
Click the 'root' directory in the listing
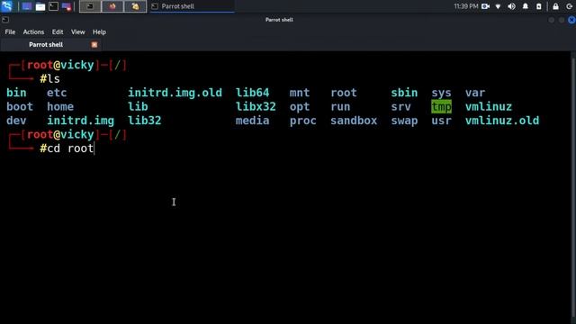point(344,93)
